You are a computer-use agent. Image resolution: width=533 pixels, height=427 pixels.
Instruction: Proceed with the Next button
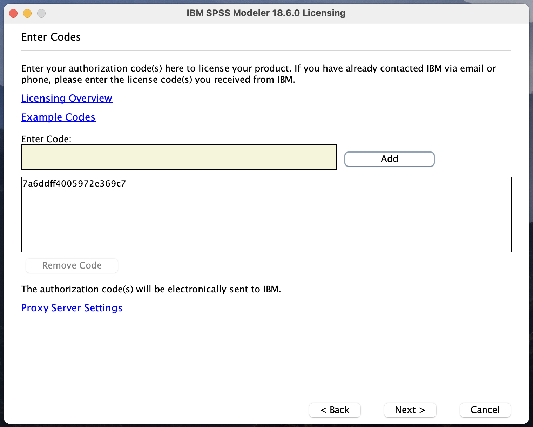[410, 410]
